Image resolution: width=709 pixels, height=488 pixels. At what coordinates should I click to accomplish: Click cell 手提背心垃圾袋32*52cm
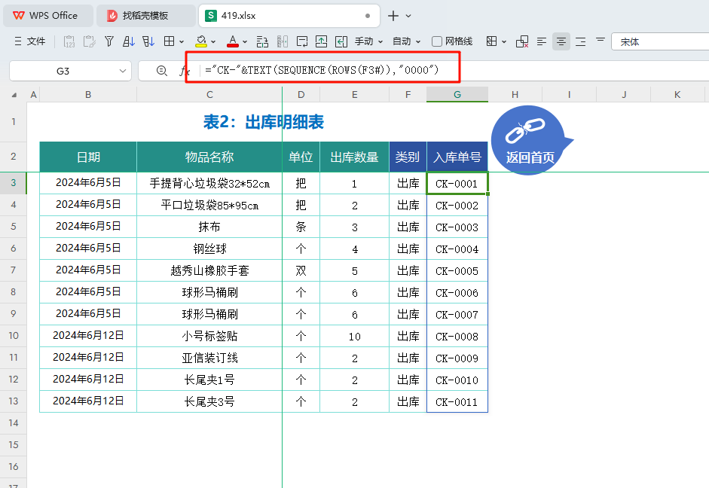[209, 184]
